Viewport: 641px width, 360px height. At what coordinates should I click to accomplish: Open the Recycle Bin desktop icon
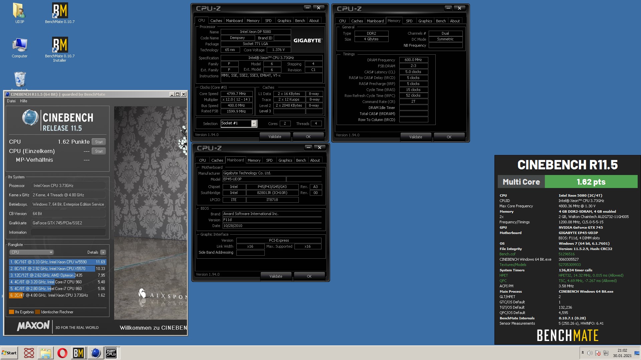[20, 80]
